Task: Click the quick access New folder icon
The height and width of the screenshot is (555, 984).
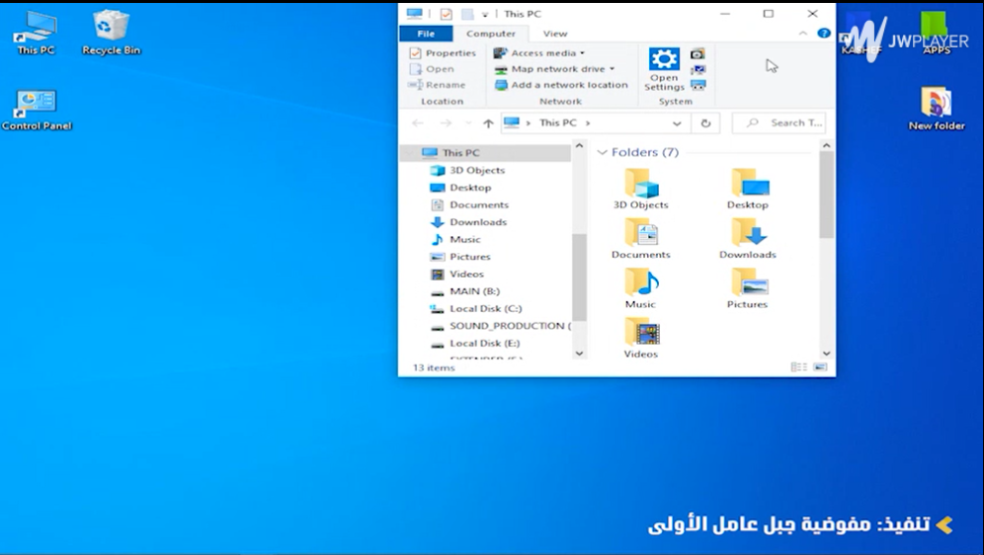Action: click(x=467, y=14)
